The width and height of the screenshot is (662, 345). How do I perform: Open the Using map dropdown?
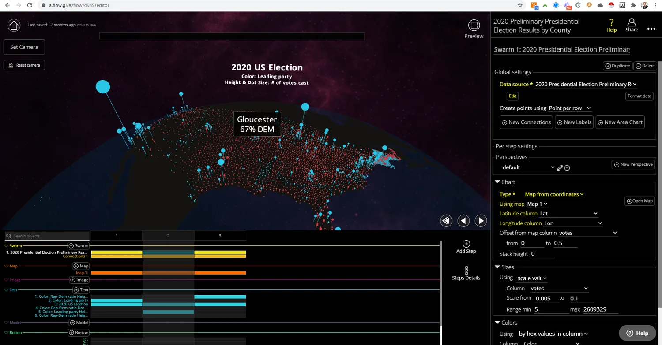click(x=537, y=204)
